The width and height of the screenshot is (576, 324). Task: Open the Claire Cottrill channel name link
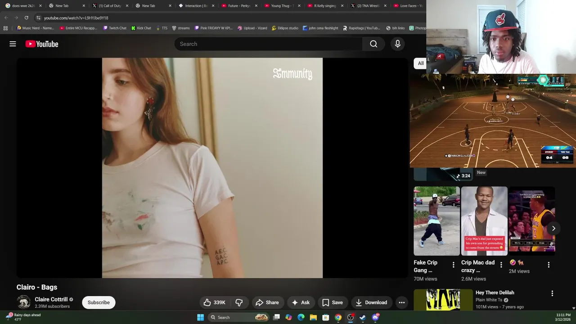coord(51,299)
